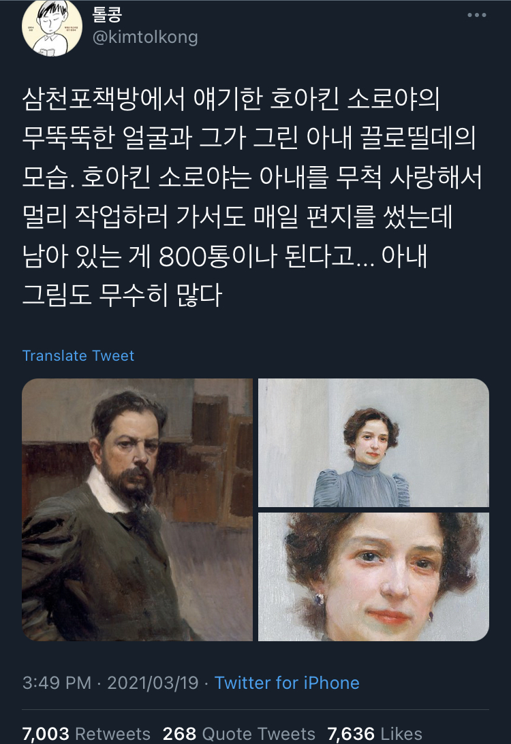
Task: Click the 2021/03/19 date
Action: coord(153,682)
